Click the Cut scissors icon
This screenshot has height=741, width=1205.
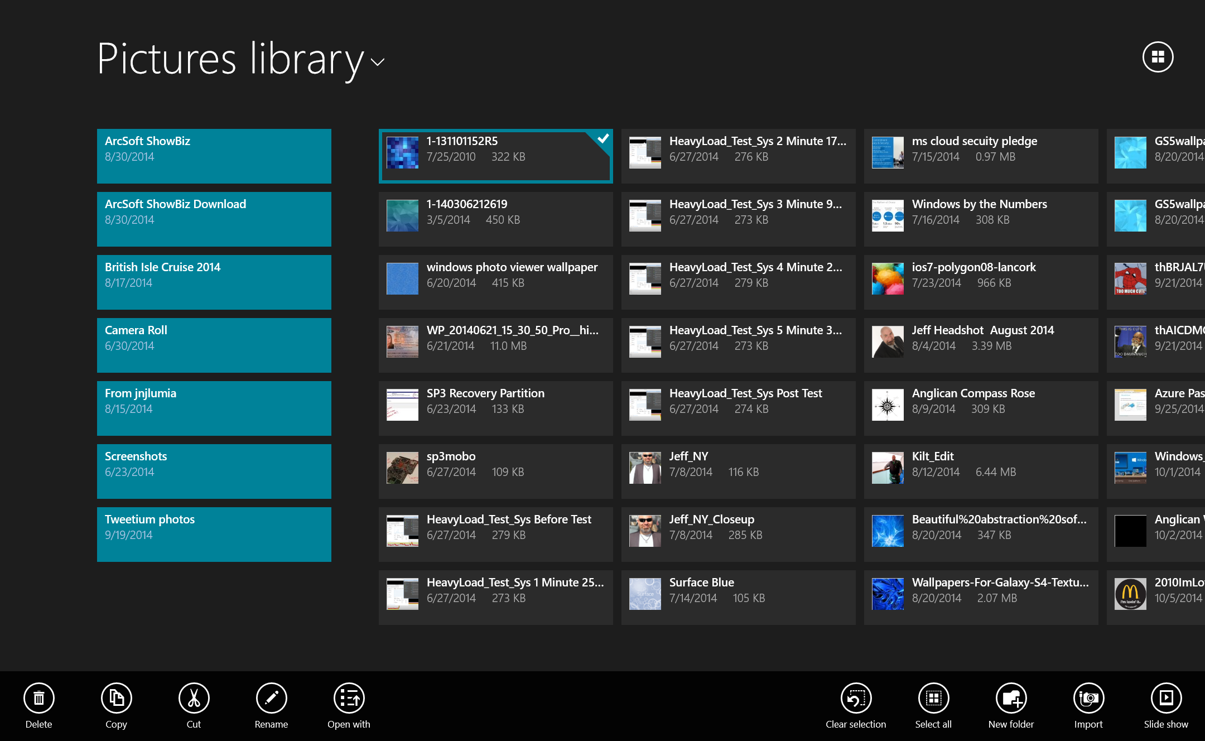coord(194,698)
